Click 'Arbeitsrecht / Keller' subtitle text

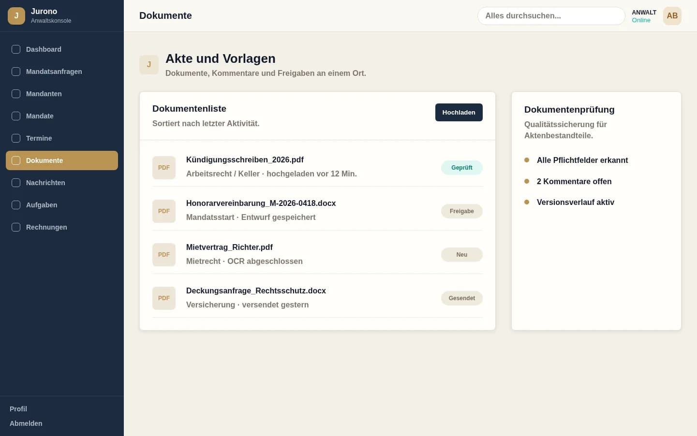[223, 174]
